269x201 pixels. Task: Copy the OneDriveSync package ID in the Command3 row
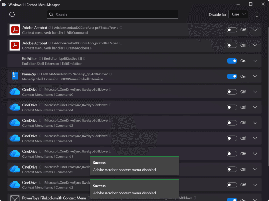tap(110, 120)
